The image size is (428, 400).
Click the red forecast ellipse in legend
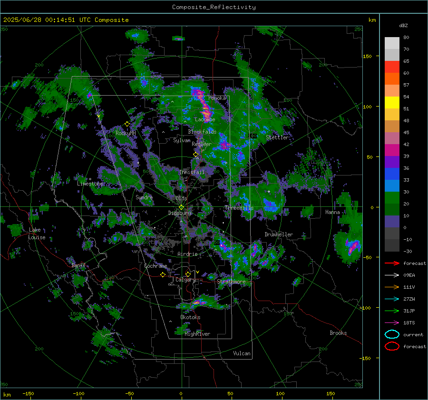point(392,346)
